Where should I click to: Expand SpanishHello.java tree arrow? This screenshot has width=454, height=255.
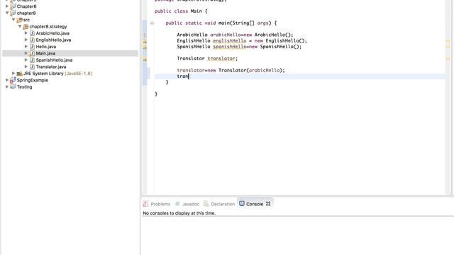[26, 59]
